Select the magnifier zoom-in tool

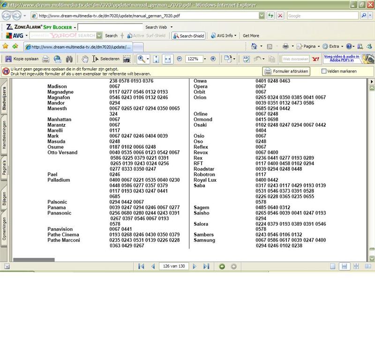click(x=142, y=59)
